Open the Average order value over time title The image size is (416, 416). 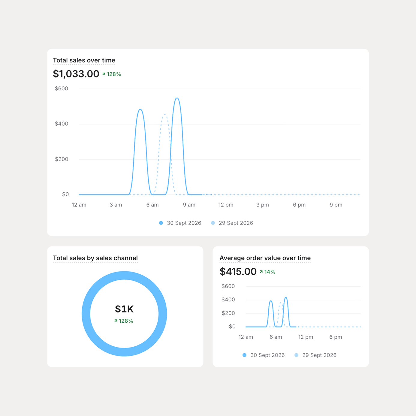click(265, 258)
